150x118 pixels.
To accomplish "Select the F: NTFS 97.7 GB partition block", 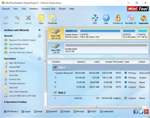I will pos(143,34).
